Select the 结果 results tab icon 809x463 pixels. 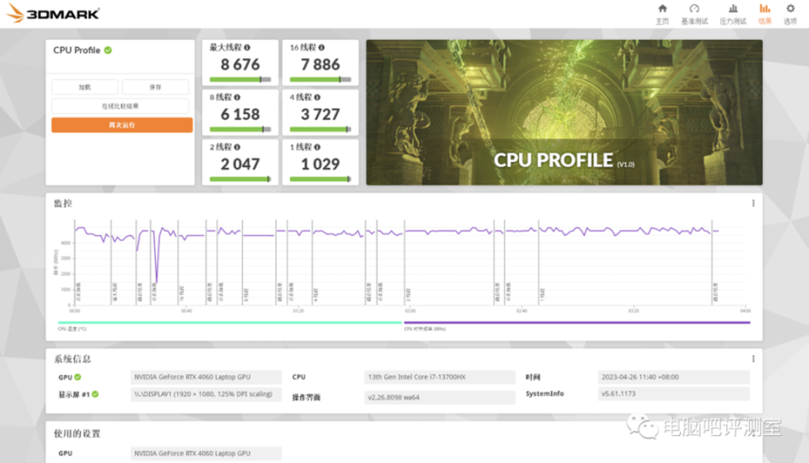point(764,8)
